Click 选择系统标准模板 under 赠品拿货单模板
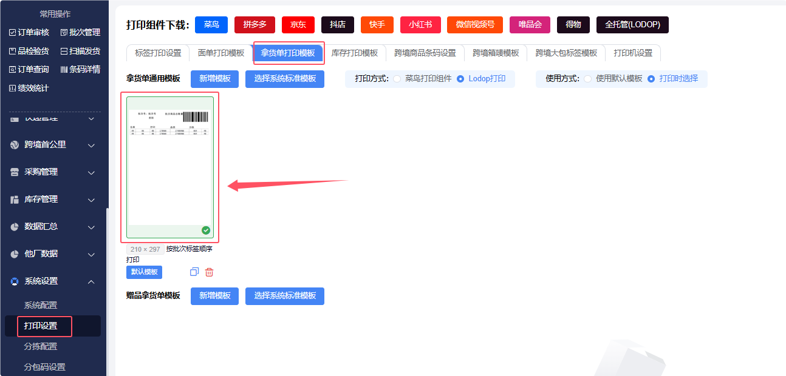Viewport: 786px width, 376px height. [285, 296]
